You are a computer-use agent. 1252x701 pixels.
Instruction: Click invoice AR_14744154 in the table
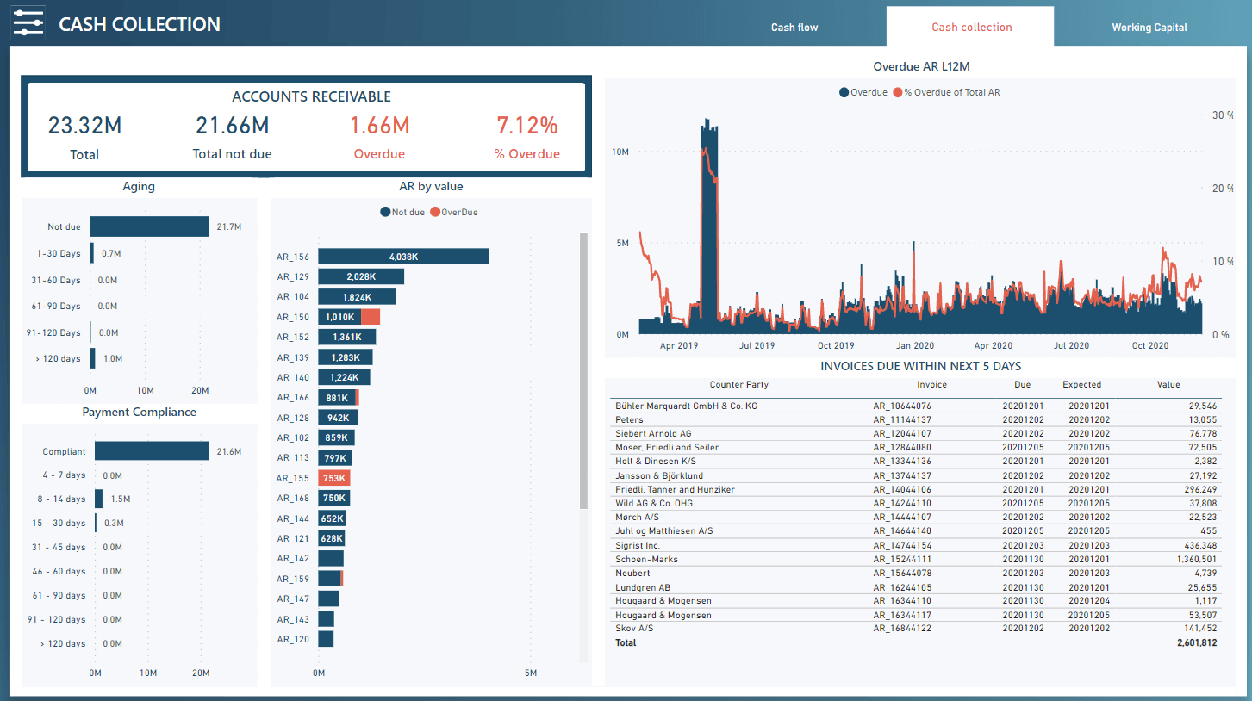(901, 545)
